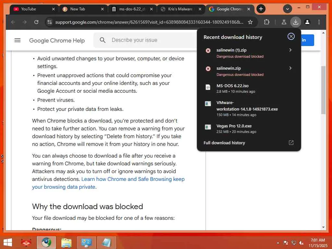Click the Chrome Labs flask icon

tap(284, 22)
